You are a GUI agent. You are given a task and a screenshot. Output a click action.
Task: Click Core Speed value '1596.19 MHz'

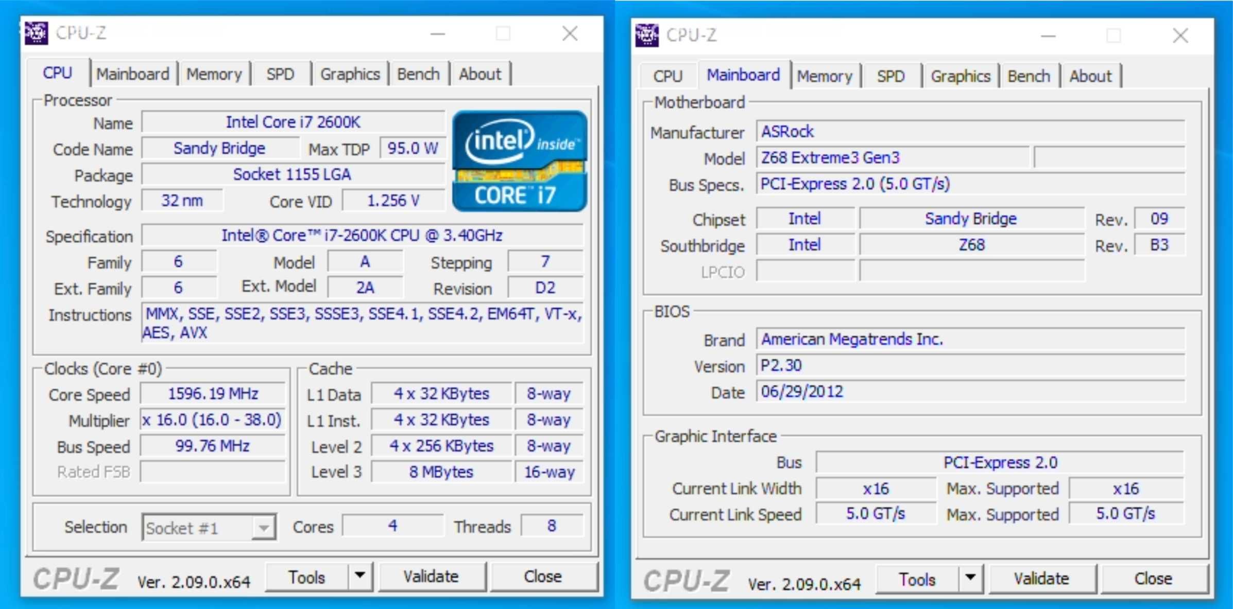click(213, 394)
